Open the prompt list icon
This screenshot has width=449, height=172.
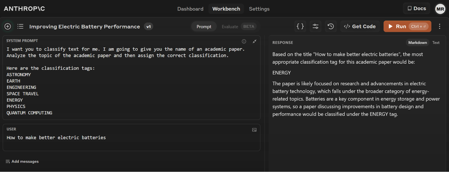click(20, 26)
